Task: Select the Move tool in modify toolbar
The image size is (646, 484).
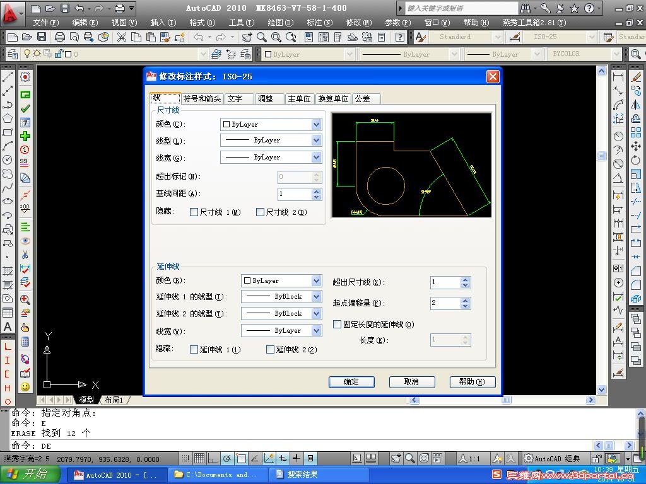Action: [636, 146]
